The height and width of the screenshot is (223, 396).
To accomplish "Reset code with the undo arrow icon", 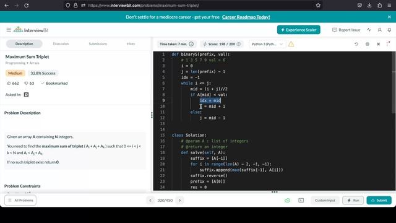I will pyautogui.click(x=356, y=44).
